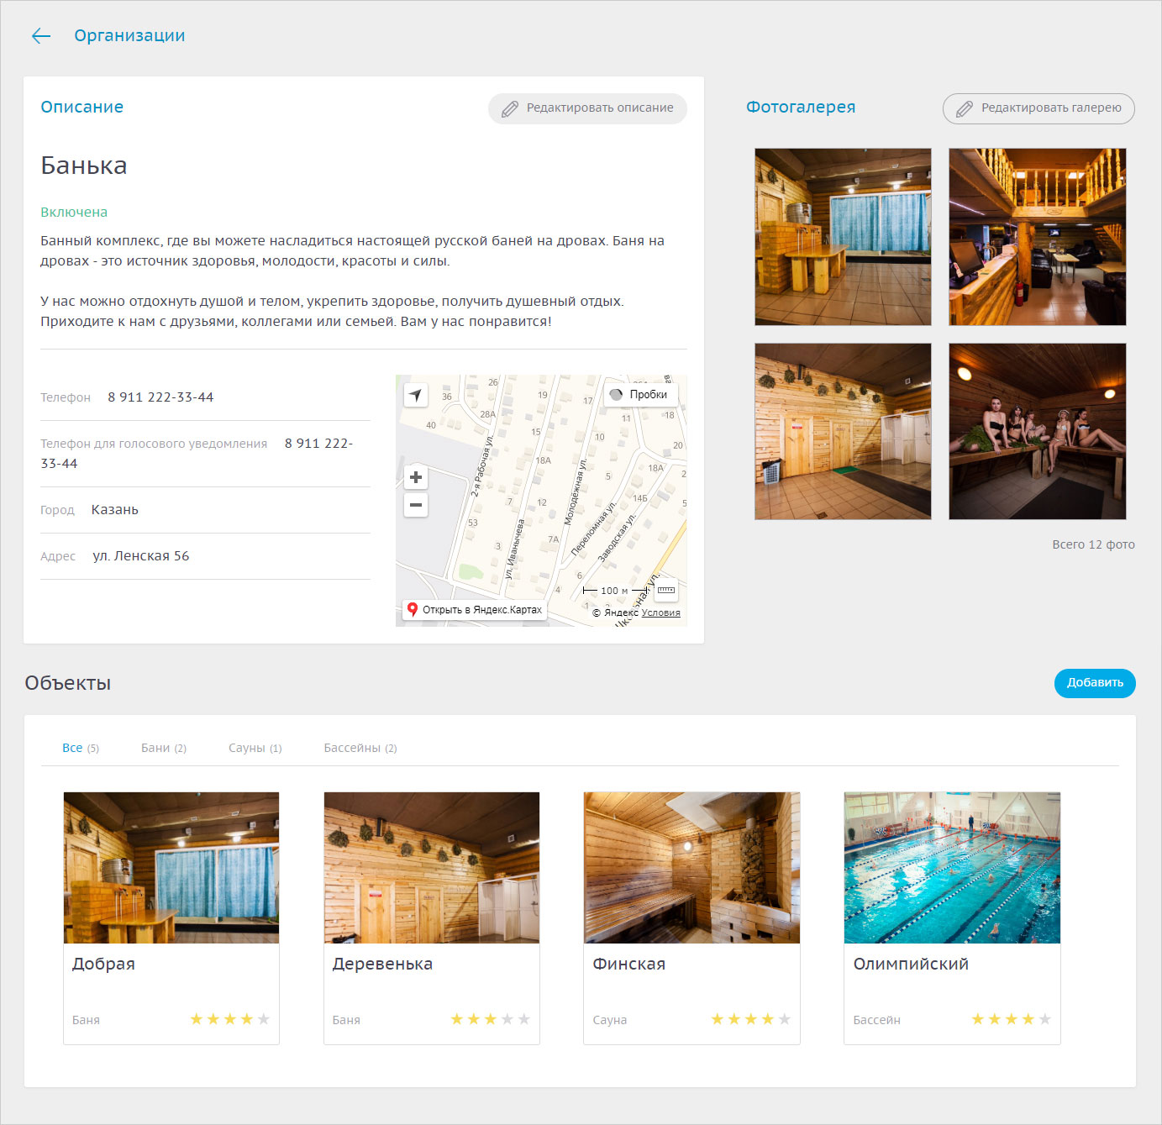The image size is (1162, 1125).
Task: Click the city value Казань
Action: point(115,510)
